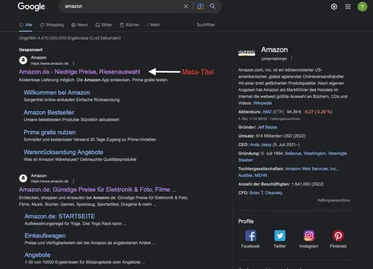Viewport: 373px width, 269px height.
Task: Open the three-dot menu beside second amazon.de URL
Action: [x=74, y=181]
